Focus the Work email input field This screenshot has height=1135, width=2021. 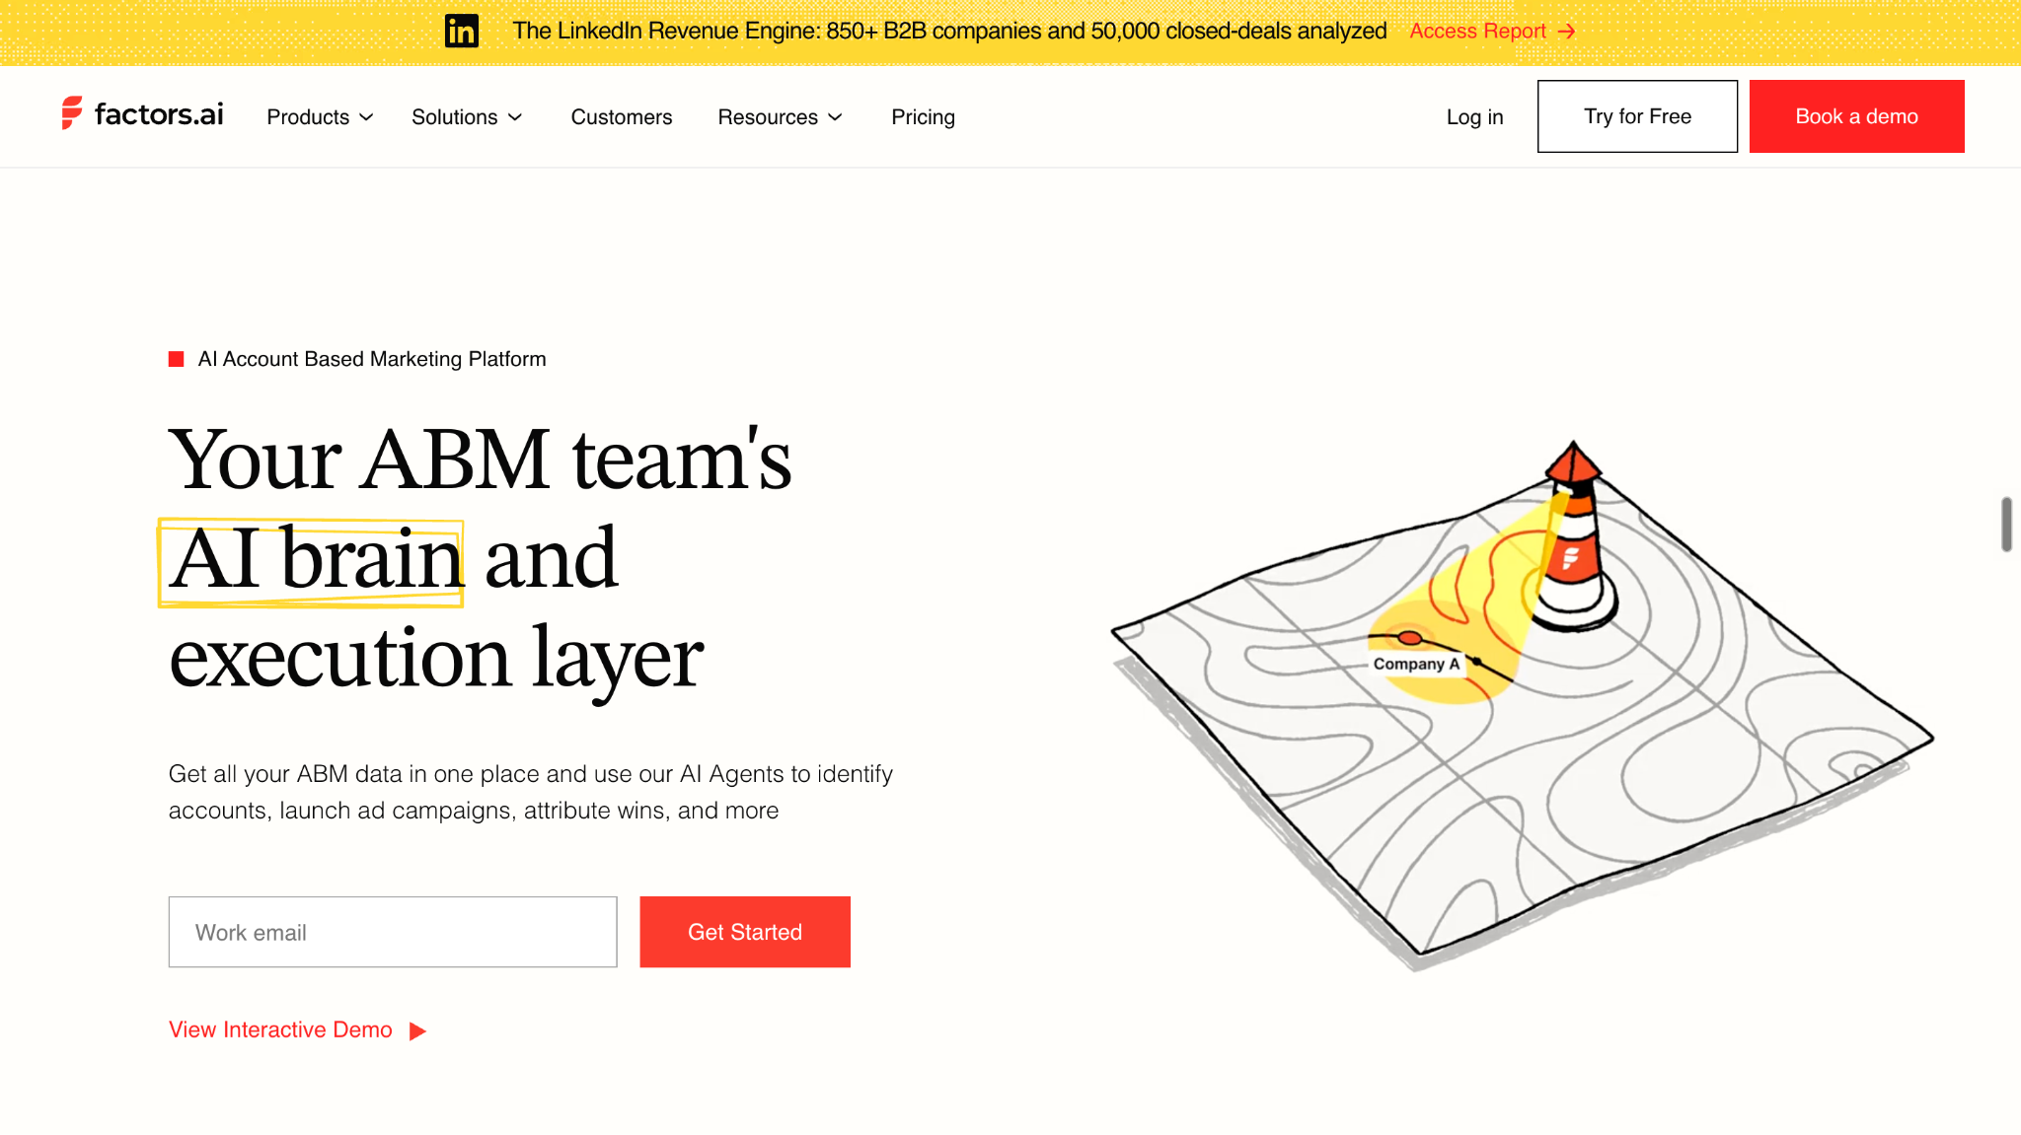click(393, 932)
